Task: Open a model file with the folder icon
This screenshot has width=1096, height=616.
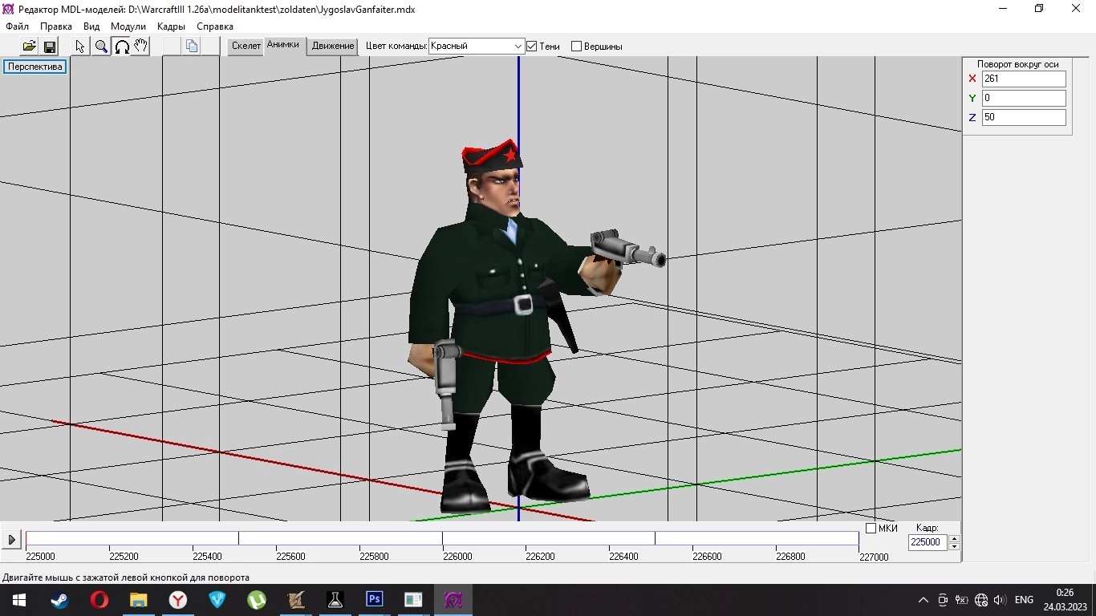Action: (x=29, y=47)
